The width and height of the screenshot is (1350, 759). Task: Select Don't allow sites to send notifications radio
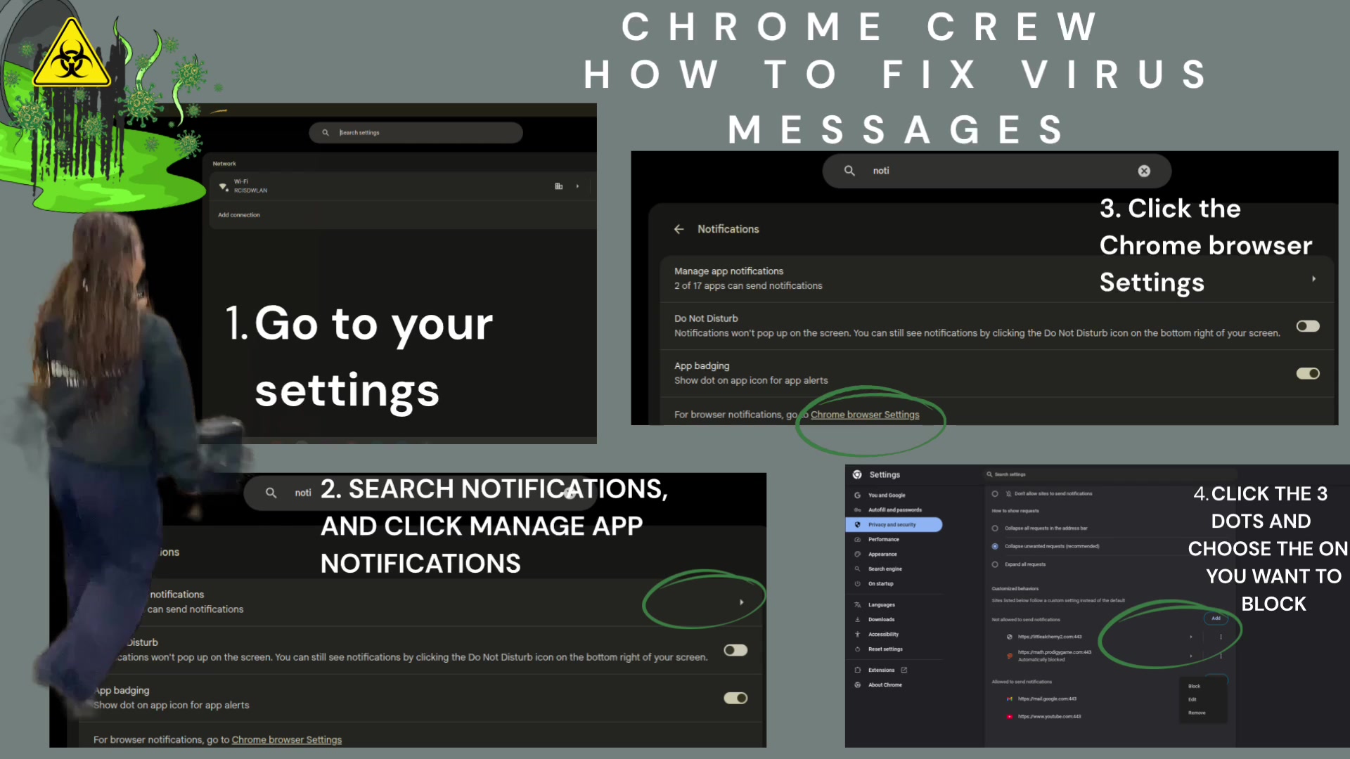[995, 493]
